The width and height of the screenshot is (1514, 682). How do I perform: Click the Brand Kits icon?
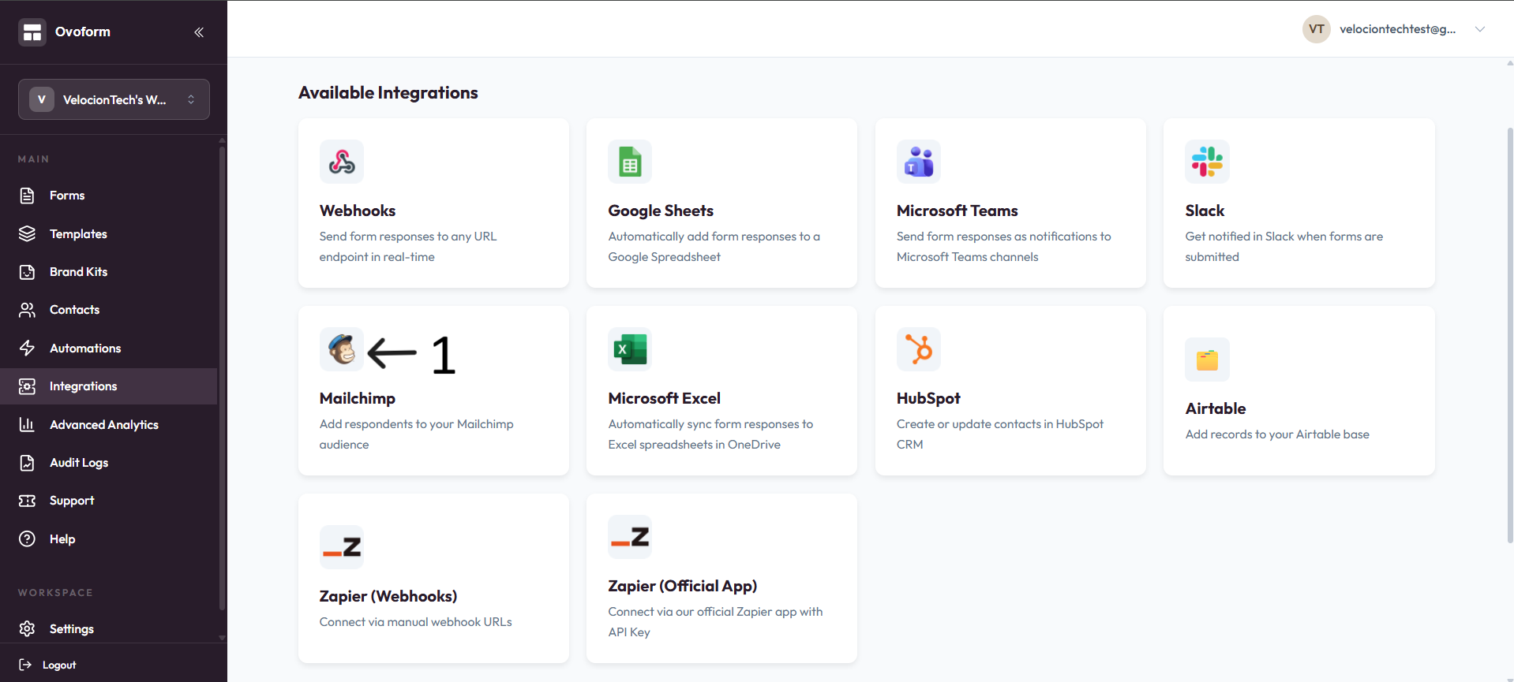click(x=28, y=272)
